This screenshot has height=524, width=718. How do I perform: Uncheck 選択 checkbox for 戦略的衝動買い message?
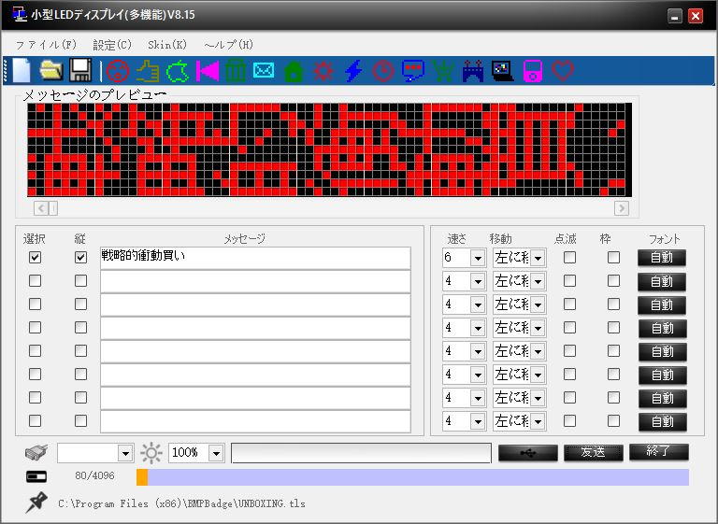pyautogui.click(x=35, y=257)
